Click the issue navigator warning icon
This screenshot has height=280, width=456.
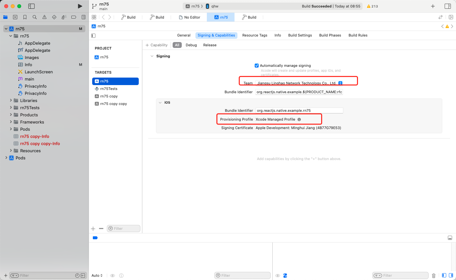point(44,17)
